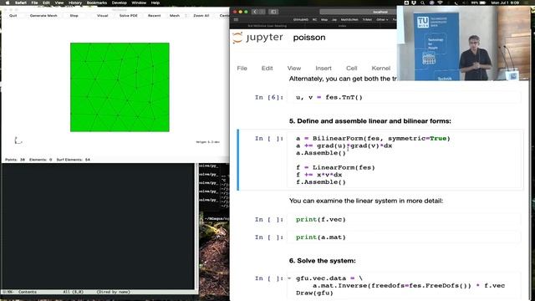Select the print(a.mat) cell

[x=405, y=237]
